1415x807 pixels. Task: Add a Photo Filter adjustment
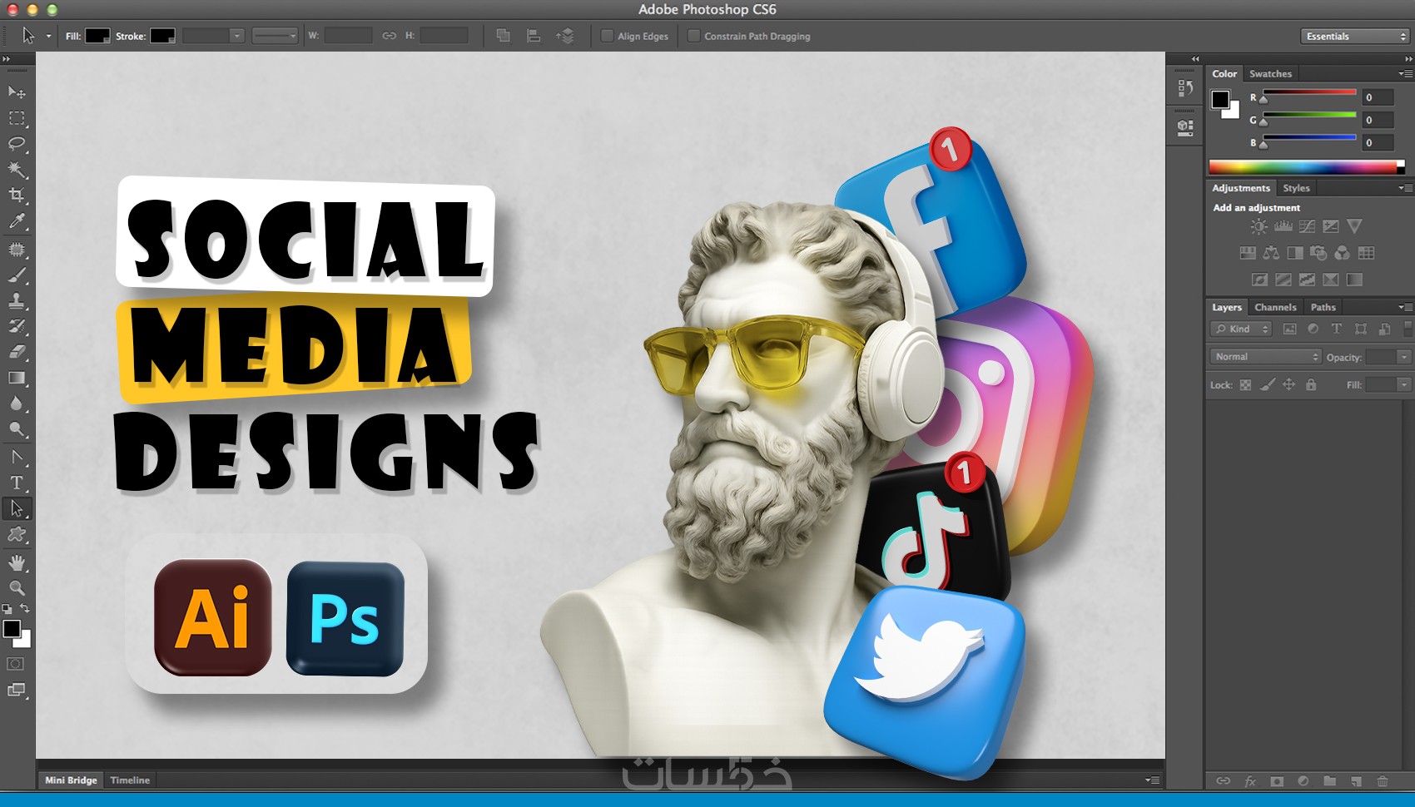(1318, 253)
